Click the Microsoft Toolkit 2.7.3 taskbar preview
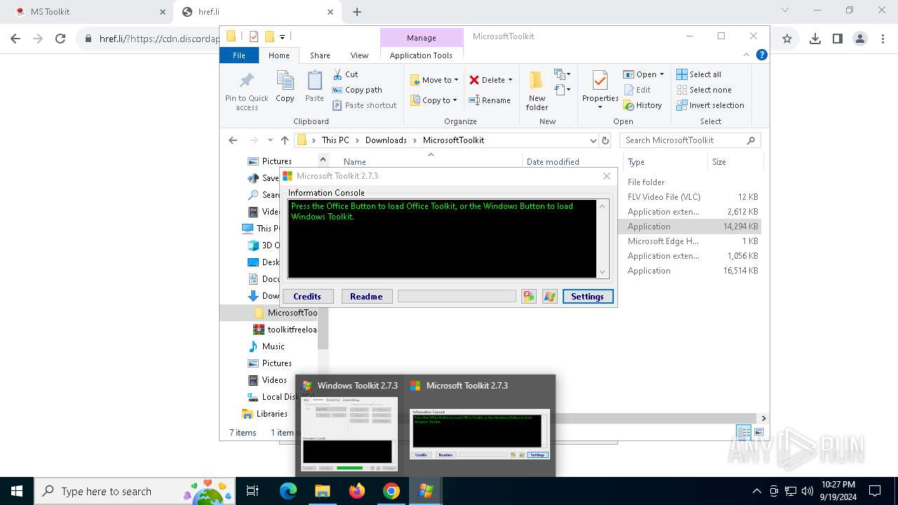This screenshot has width=898, height=505. (x=479, y=426)
